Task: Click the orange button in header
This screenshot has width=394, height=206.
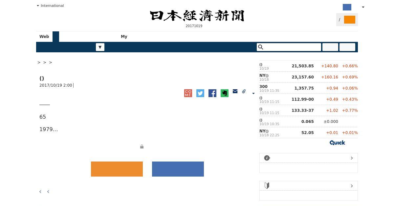Action: (x=350, y=20)
